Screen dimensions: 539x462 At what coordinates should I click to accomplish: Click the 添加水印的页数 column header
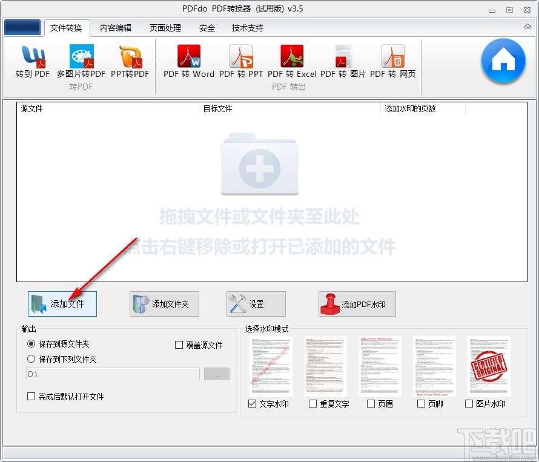tap(423, 108)
